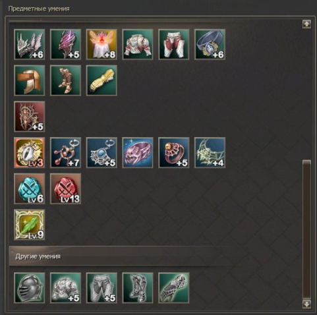The width and height of the screenshot is (317, 315).
Task: Click the scrollbar up arrow button
Action: point(306,24)
